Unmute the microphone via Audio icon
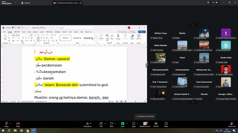Image resolution: width=238 pixels, height=133 pixels. coord(6,124)
